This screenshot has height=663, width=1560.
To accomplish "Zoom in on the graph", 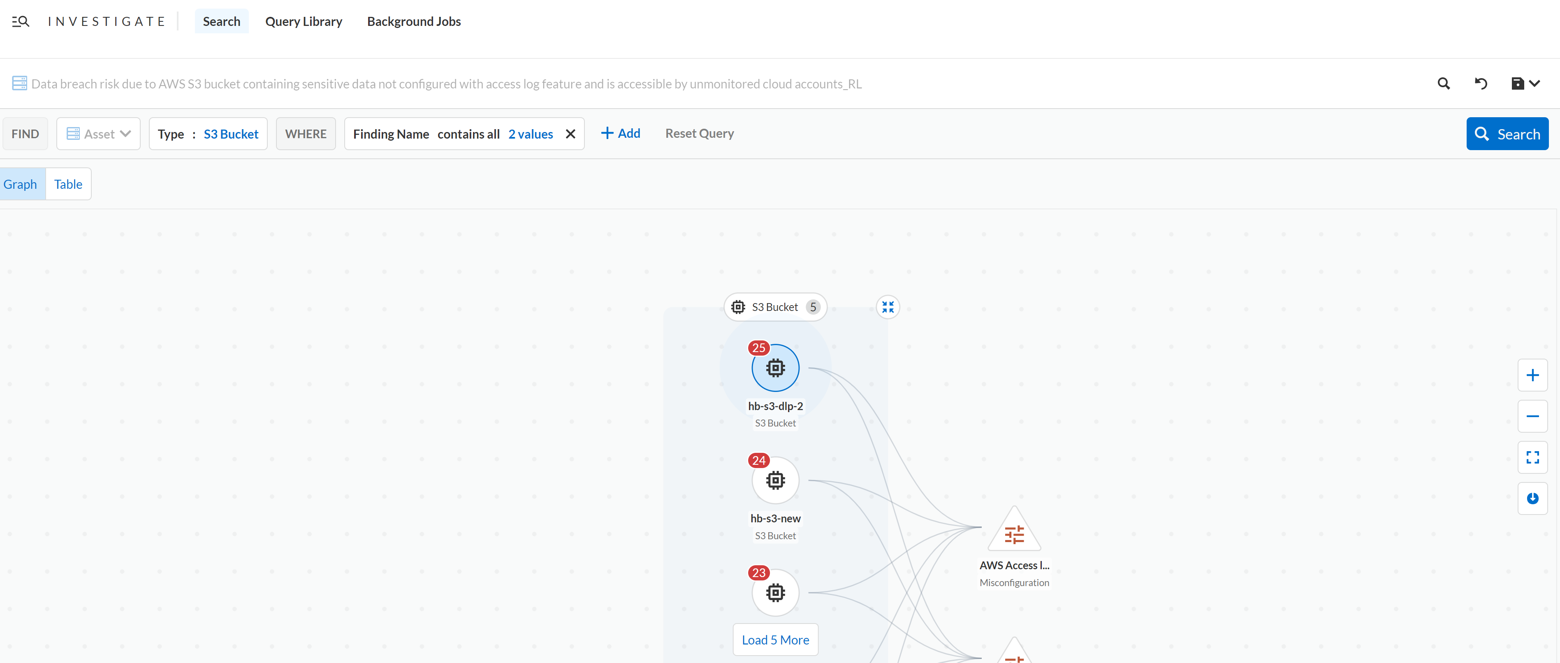I will pos(1532,376).
